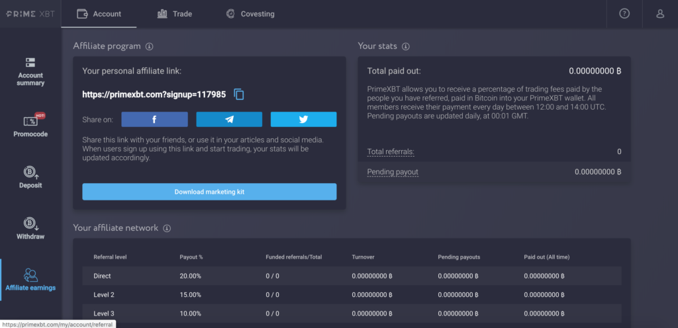The width and height of the screenshot is (678, 328).
Task: Share affiliate link on Telegram
Action: (229, 120)
